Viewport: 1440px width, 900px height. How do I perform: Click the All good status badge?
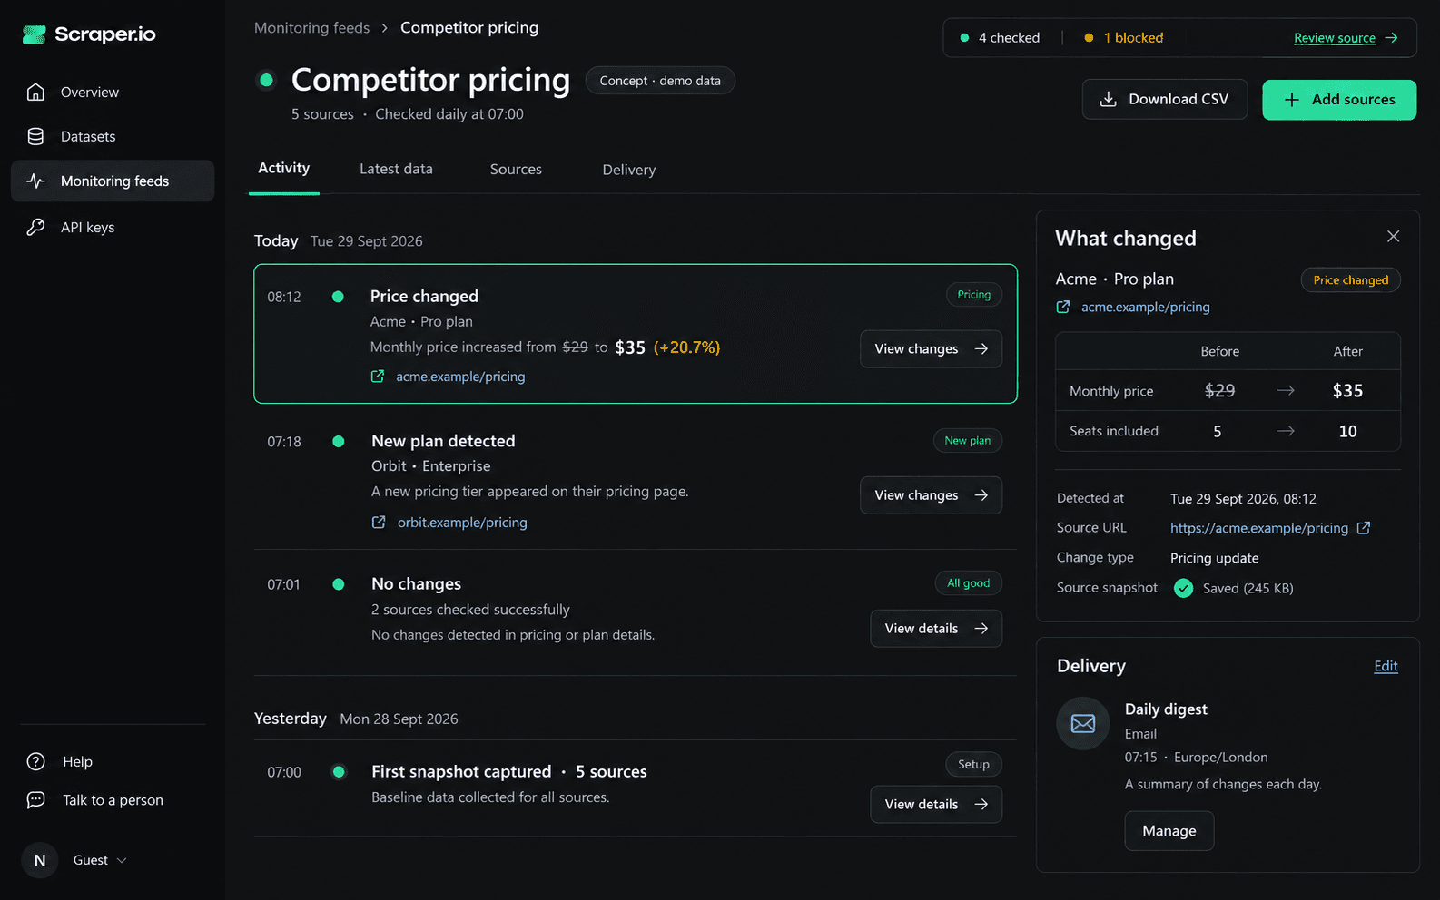[969, 583]
